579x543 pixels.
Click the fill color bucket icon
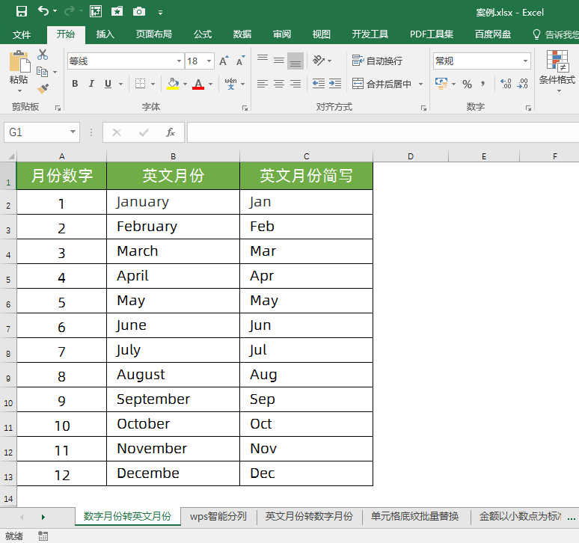tap(173, 84)
